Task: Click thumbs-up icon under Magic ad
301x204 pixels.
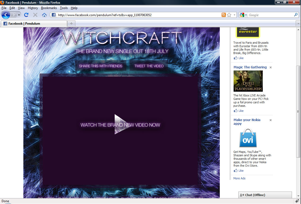Action: coord(235,110)
